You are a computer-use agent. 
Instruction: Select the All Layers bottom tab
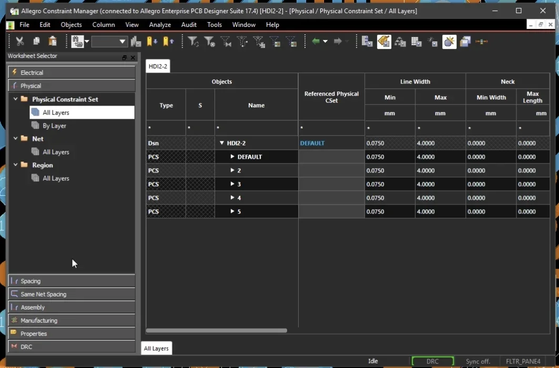[x=157, y=349]
